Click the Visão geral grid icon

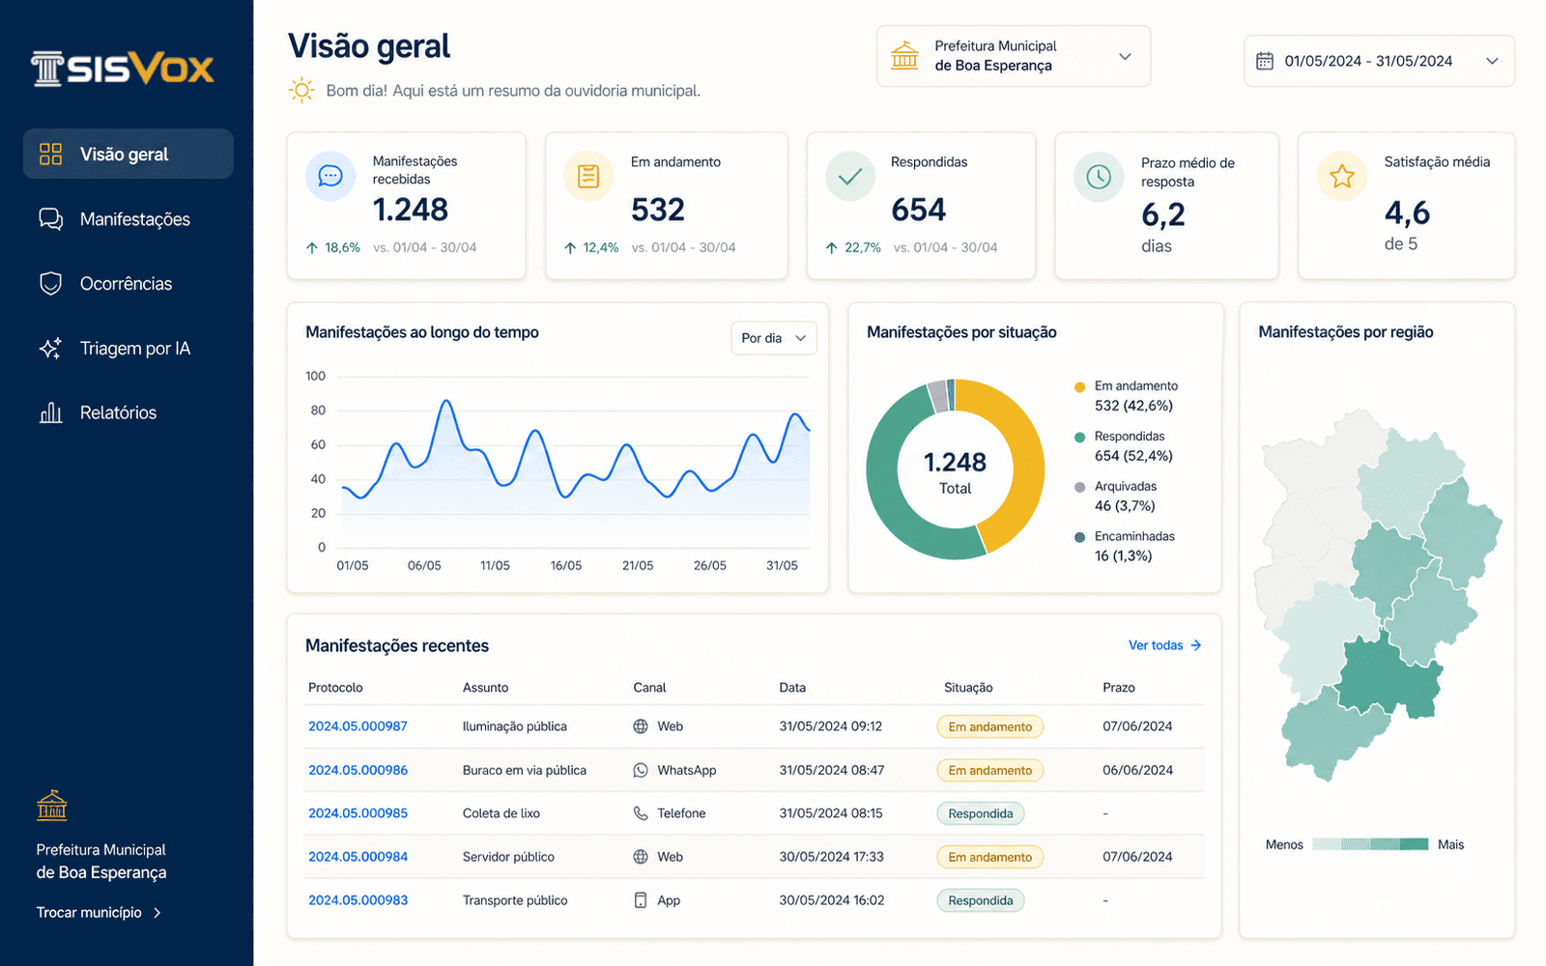tap(50, 155)
